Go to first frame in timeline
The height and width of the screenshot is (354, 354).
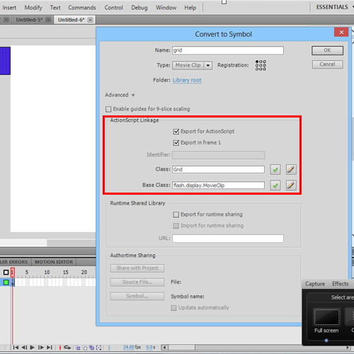click(16, 348)
